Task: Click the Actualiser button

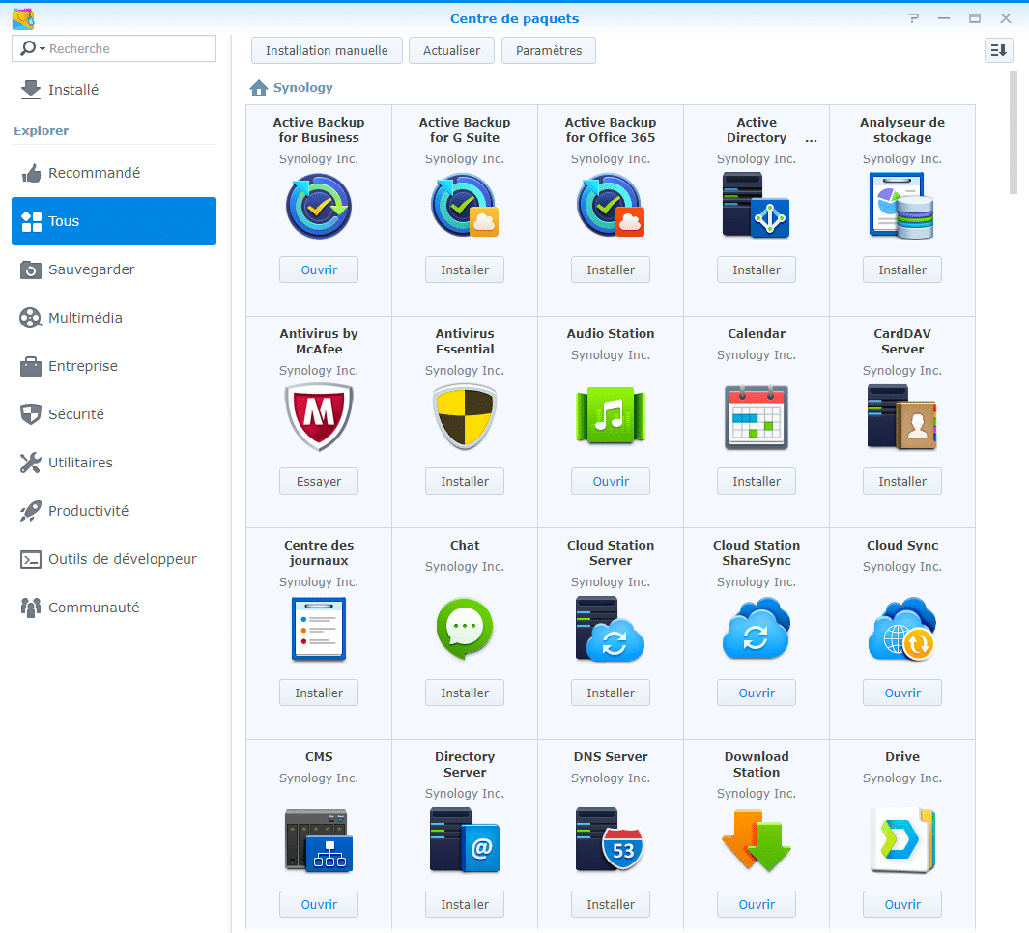Action: coord(451,50)
